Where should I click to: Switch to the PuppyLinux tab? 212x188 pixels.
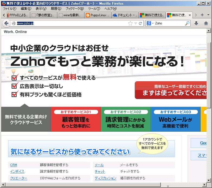(98, 15)
